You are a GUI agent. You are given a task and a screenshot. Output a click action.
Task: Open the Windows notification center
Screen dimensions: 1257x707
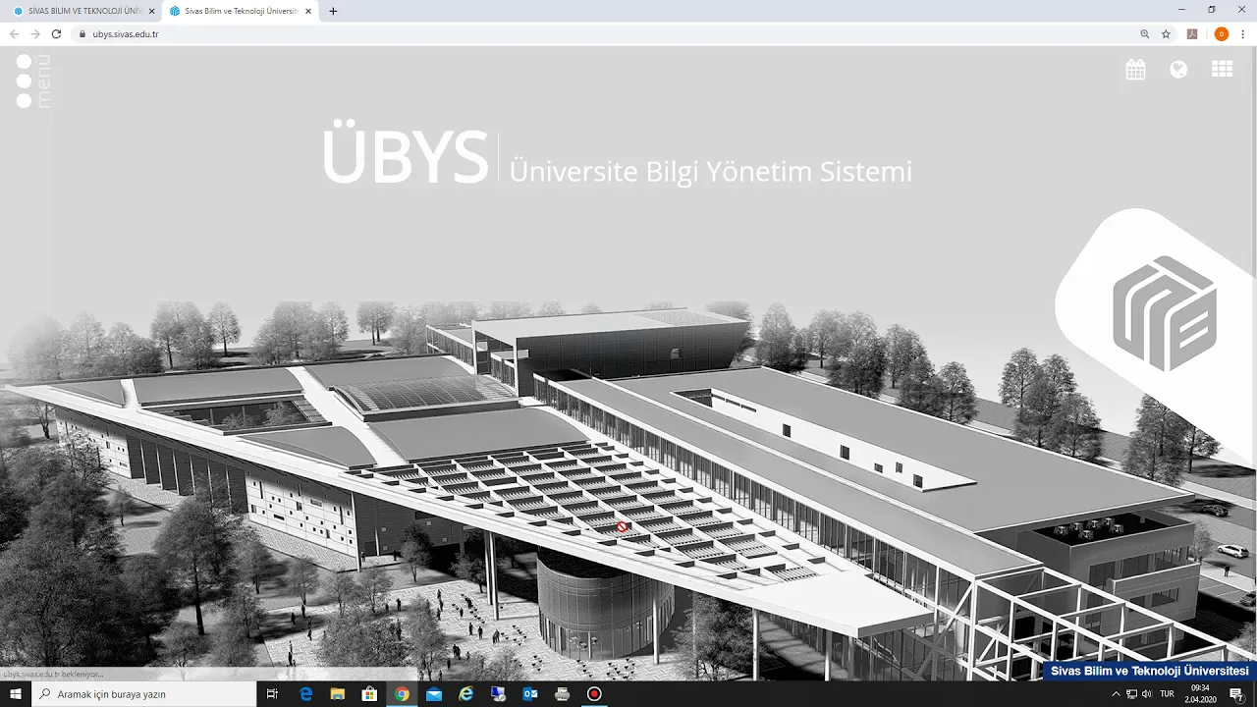[x=1237, y=693]
